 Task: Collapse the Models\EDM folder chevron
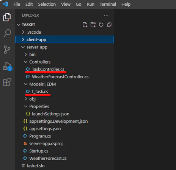point(26,84)
